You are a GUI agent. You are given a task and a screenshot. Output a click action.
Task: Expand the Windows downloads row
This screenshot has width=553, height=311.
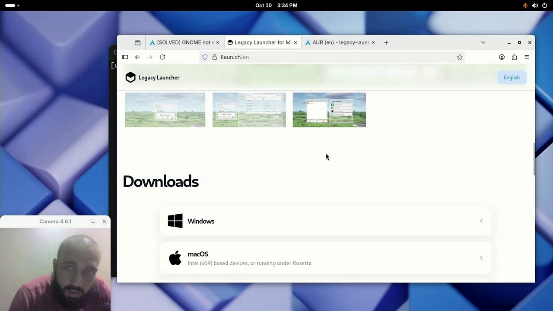coord(326,221)
